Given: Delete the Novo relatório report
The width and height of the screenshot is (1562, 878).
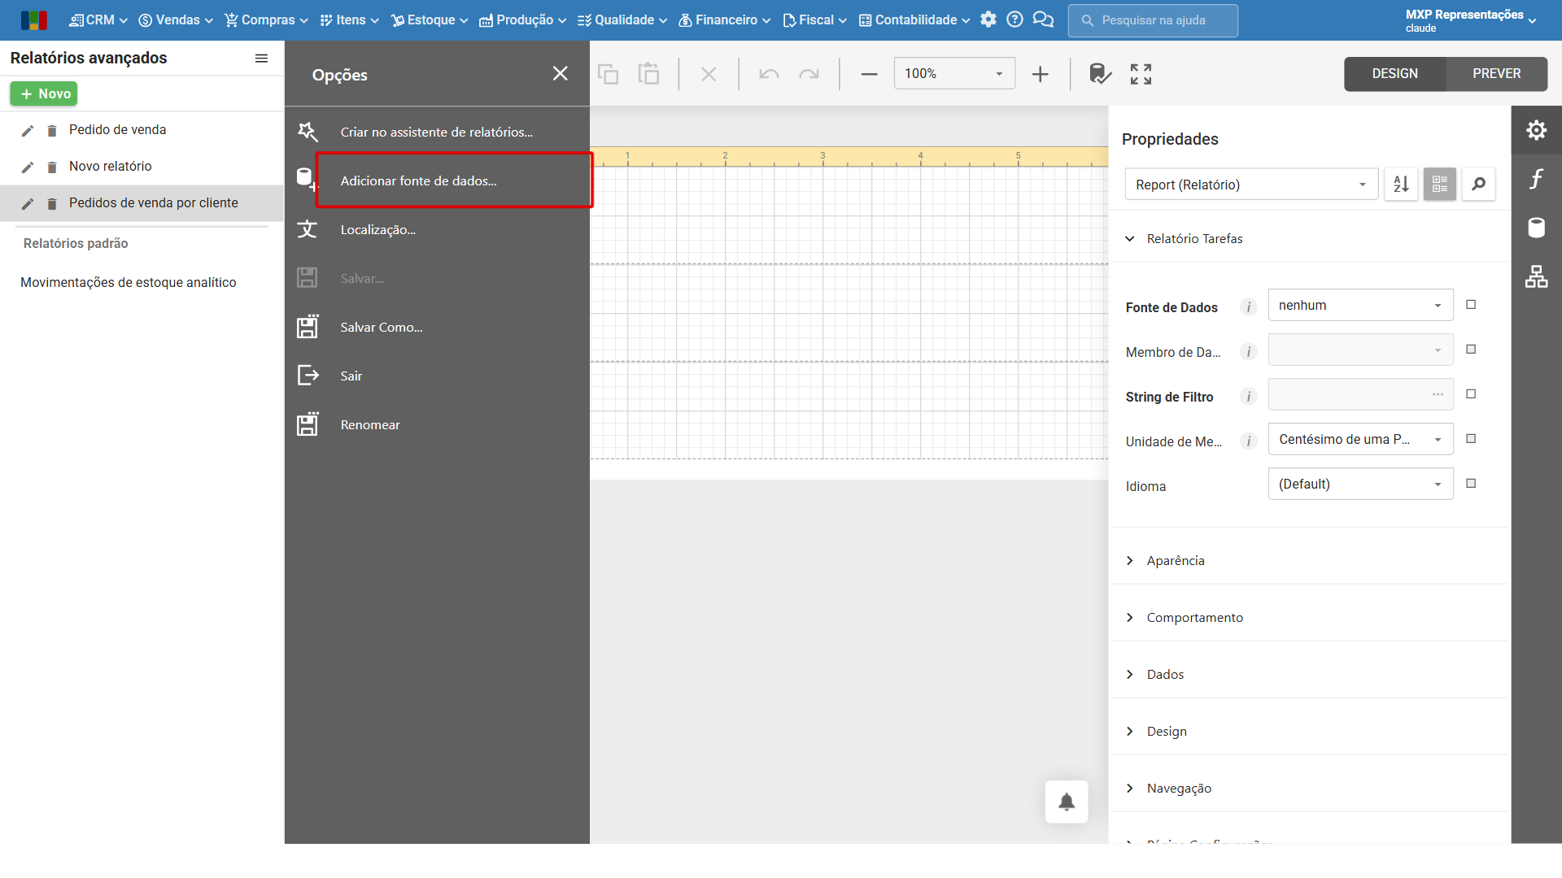Looking at the screenshot, I should click(x=52, y=167).
